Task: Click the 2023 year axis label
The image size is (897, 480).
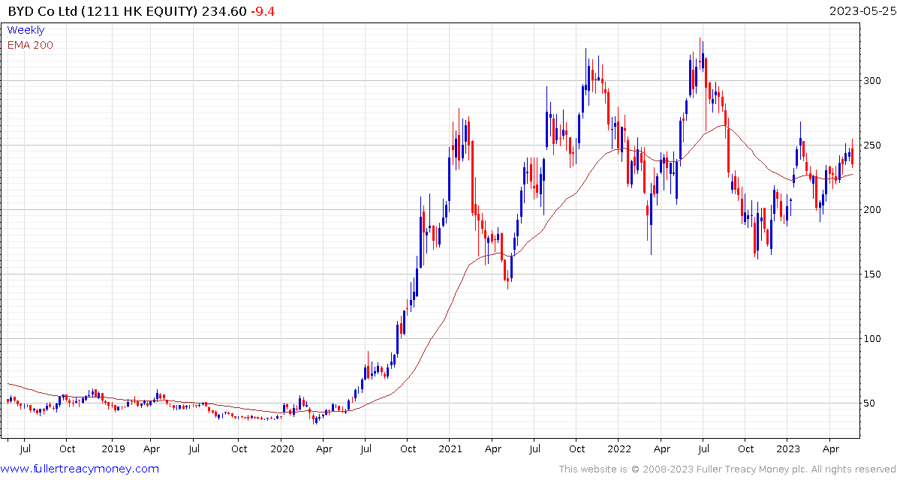Action: [787, 449]
